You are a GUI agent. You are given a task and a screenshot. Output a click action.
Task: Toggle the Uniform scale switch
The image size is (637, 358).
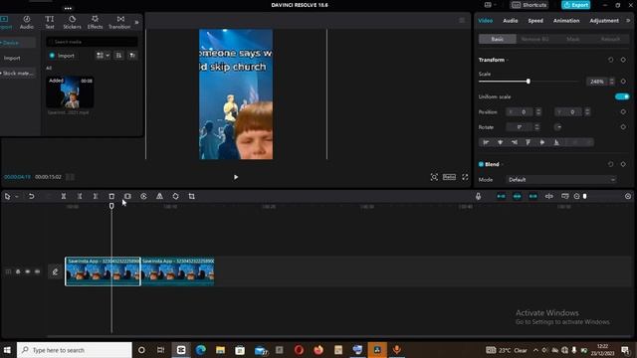622,96
